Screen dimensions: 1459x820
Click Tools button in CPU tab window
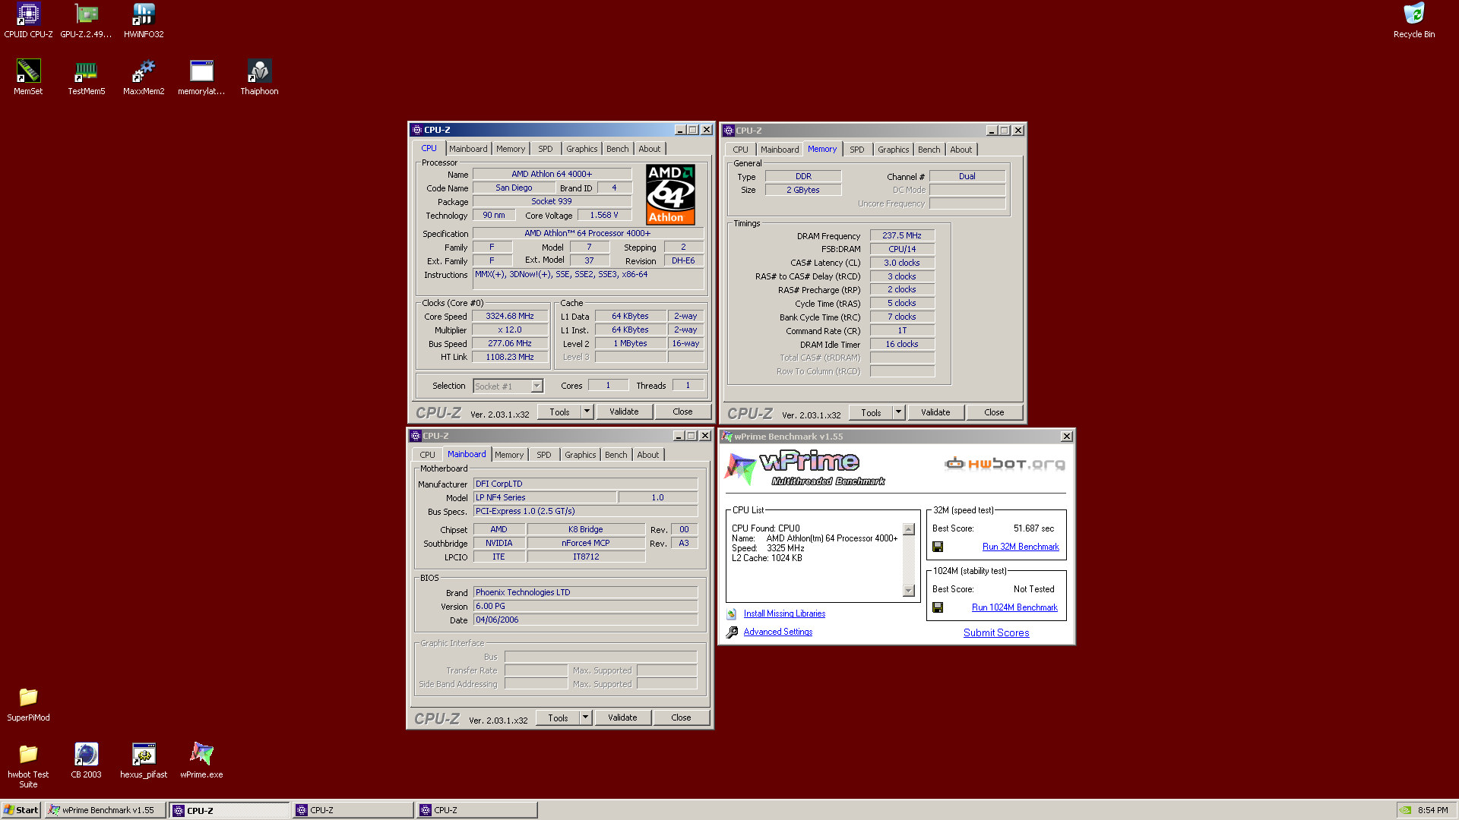(559, 412)
